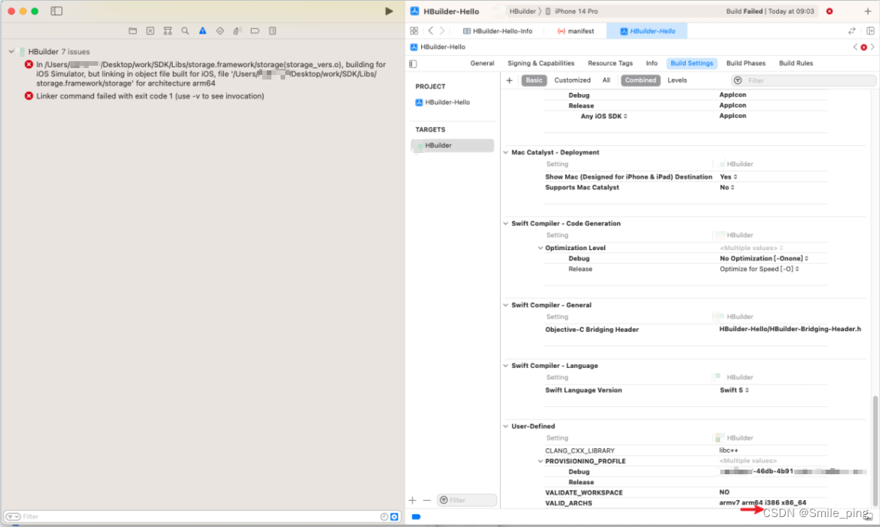Screen dimensions: 880x527
Task: Open the Symbol navigator
Action: pos(167,31)
